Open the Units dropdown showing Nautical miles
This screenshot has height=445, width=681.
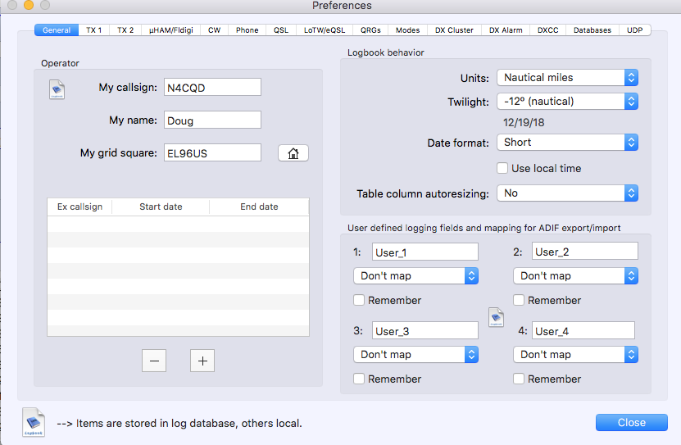click(x=567, y=78)
